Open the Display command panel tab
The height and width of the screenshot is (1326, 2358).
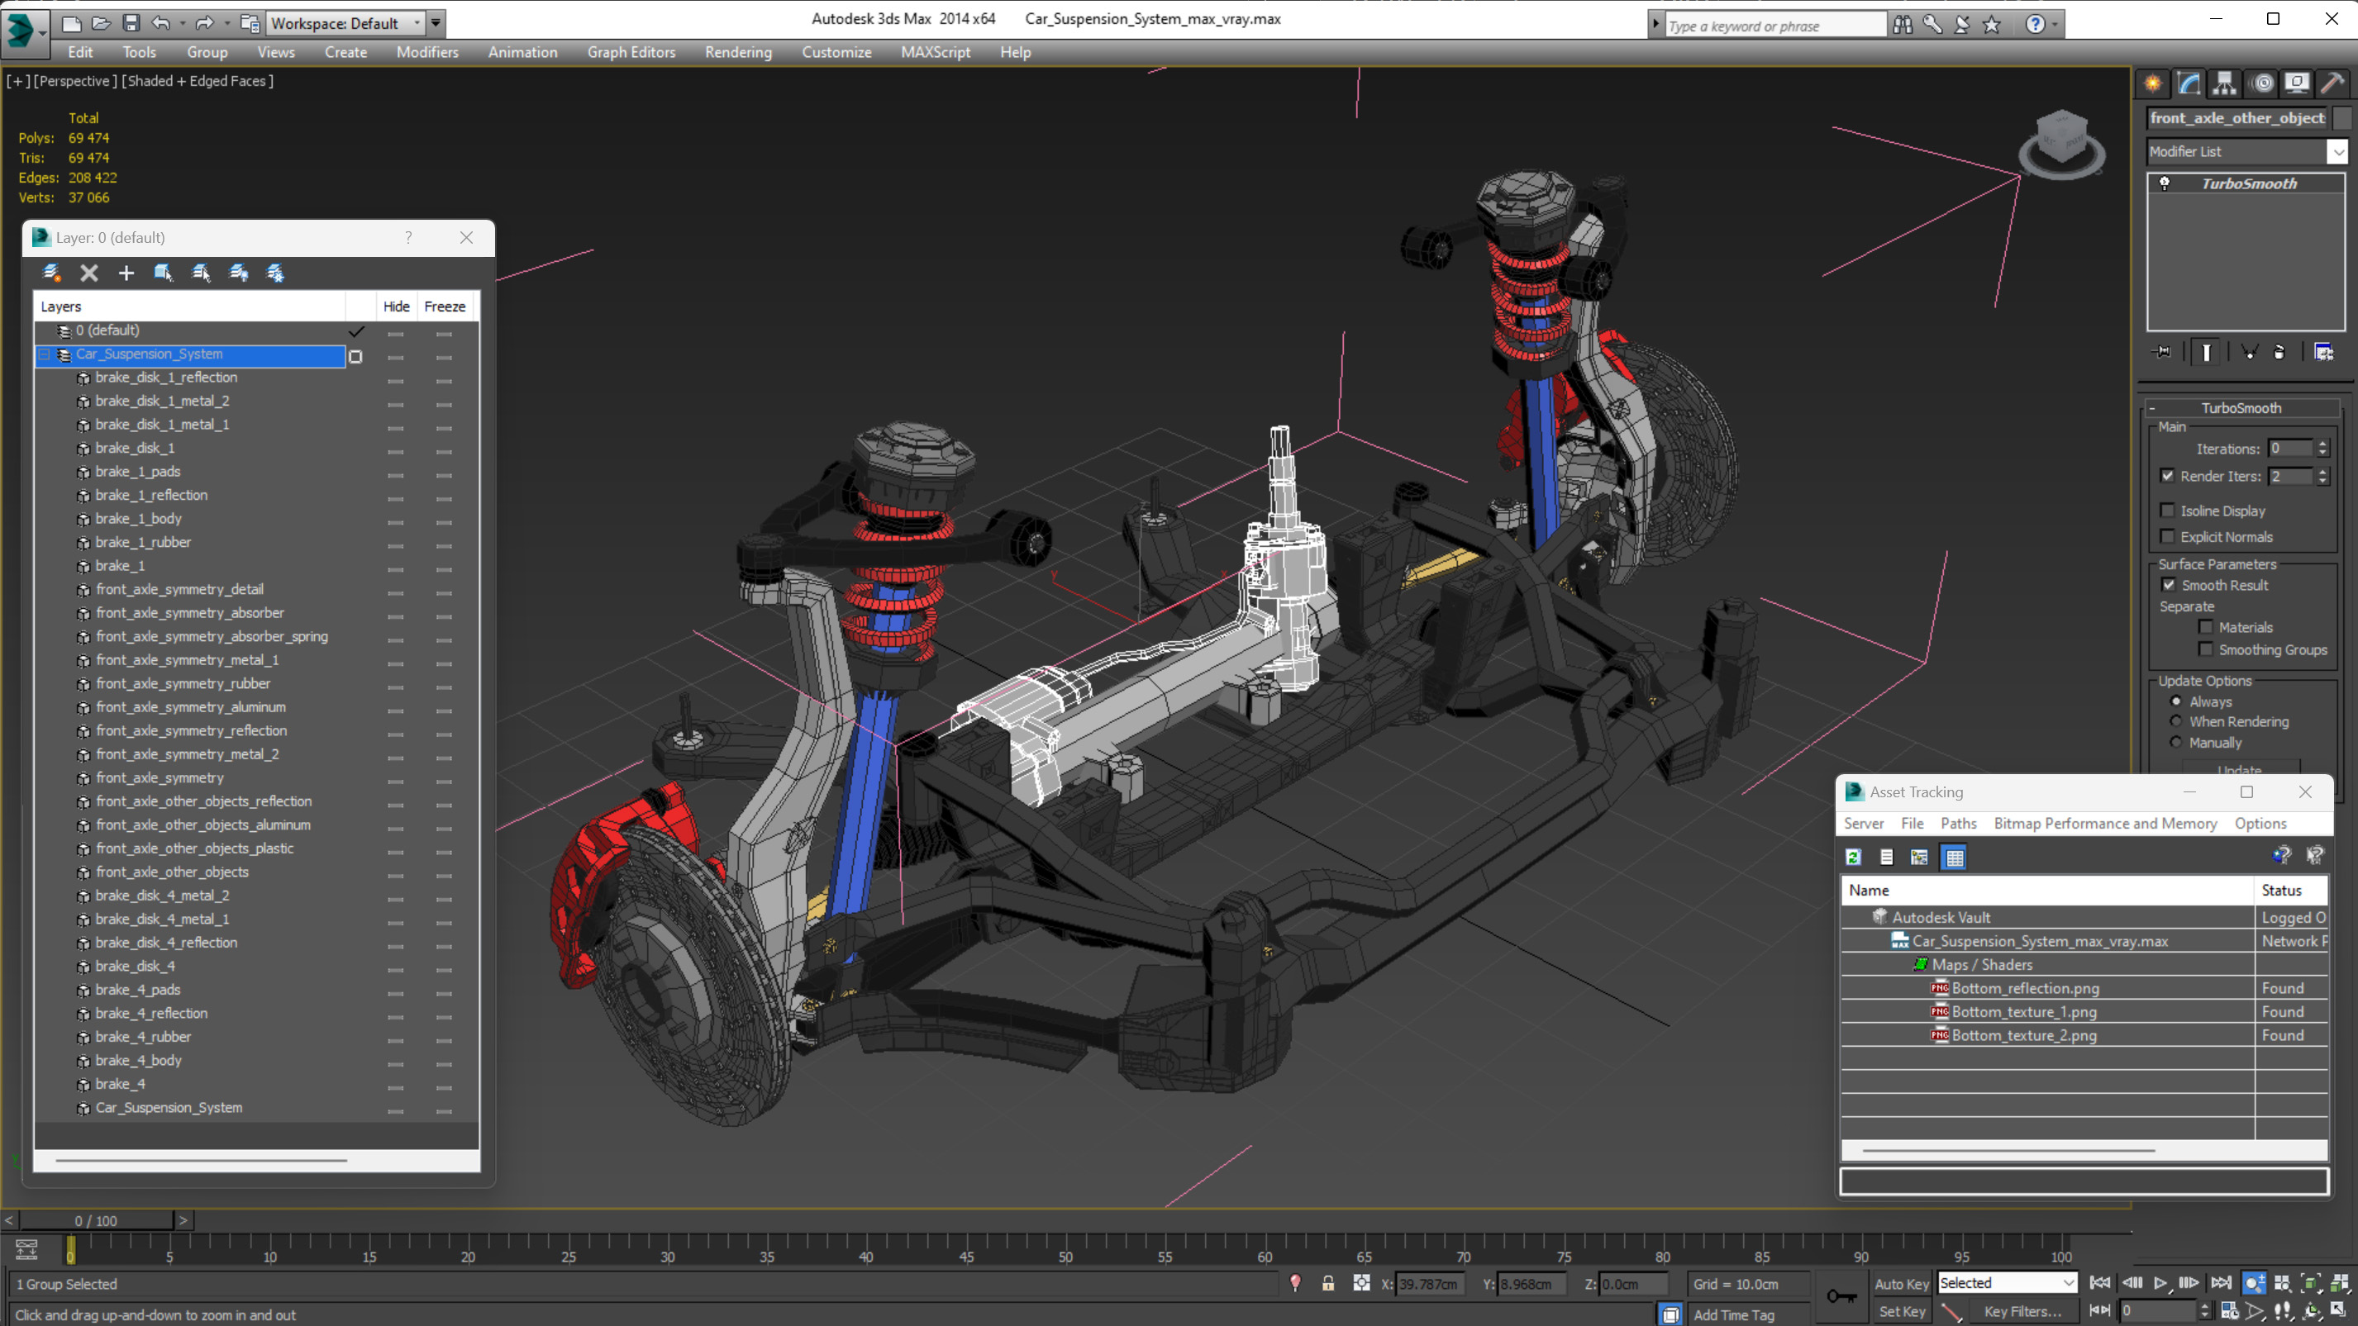click(x=2297, y=83)
